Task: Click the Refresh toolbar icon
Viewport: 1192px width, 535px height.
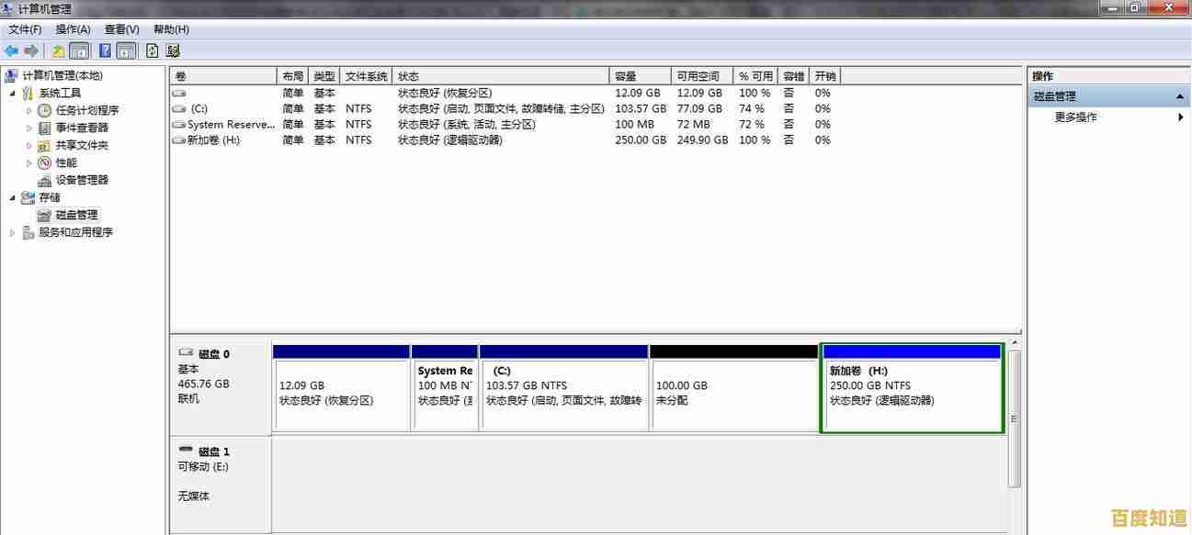Action: [x=153, y=51]
